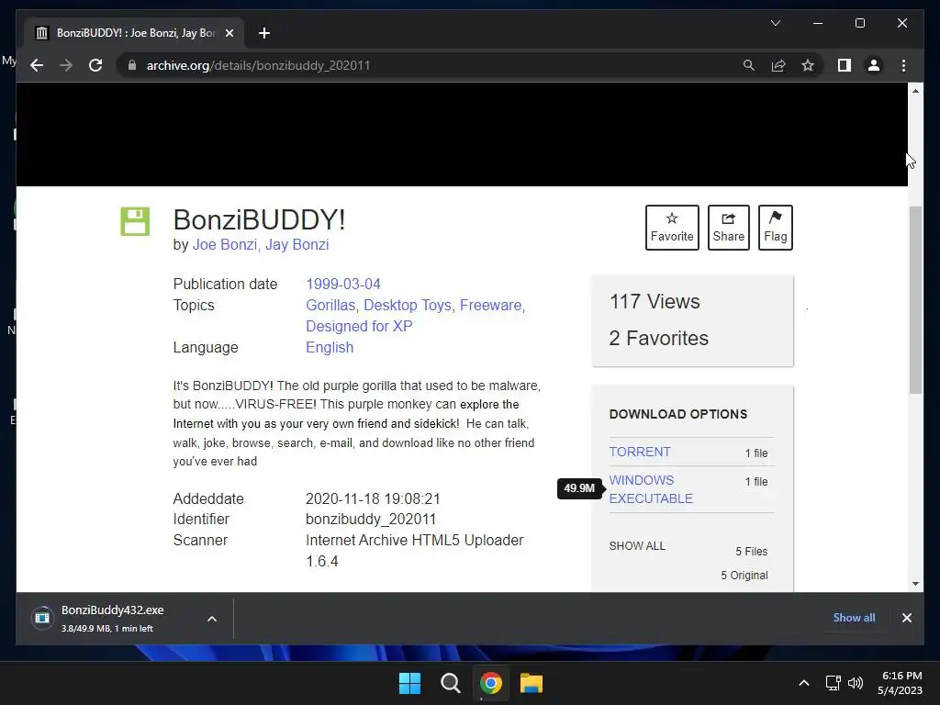Click the scrollbar up arrow
940x705 pixels.
tap(915, 91)
